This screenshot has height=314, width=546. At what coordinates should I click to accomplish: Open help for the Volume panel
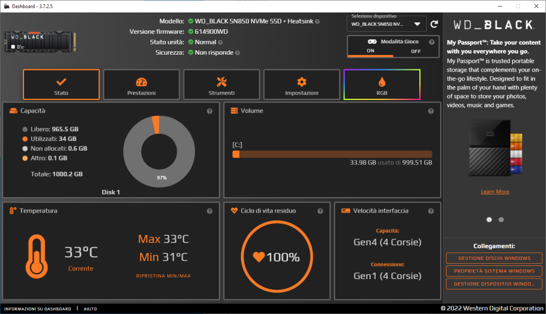[x=431, y=111]
